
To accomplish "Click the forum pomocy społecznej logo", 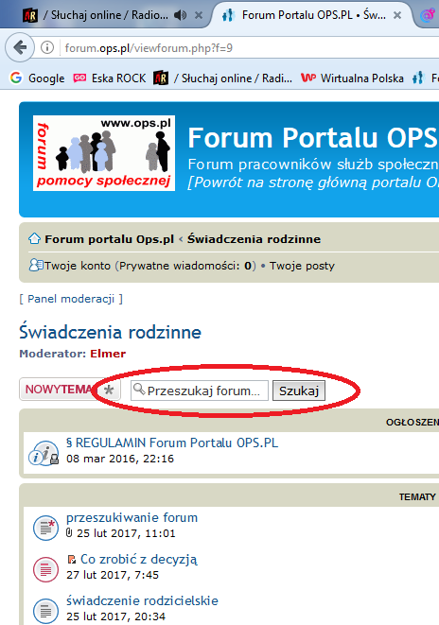I will point(104,153).
